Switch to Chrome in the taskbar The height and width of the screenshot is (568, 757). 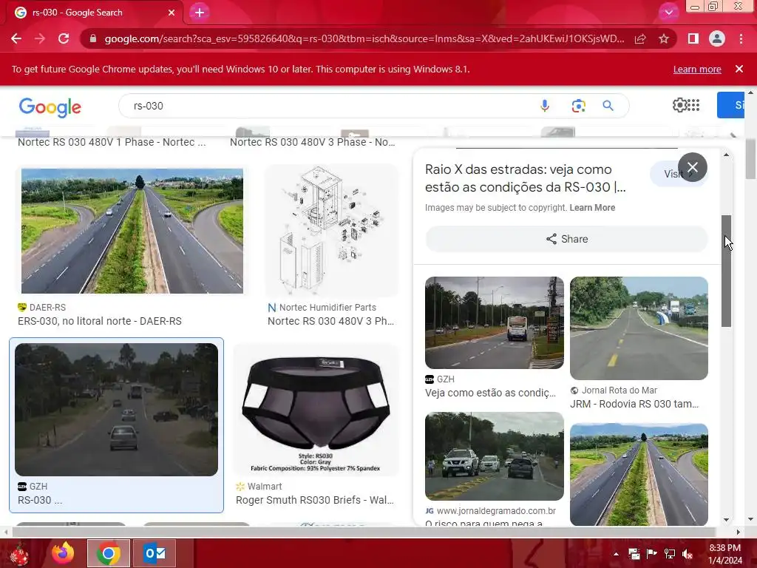coord(109,553)
